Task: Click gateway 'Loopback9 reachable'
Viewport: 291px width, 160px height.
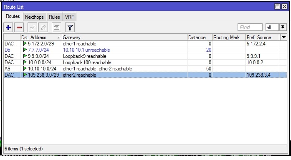Action: click(x=85, y=56)
